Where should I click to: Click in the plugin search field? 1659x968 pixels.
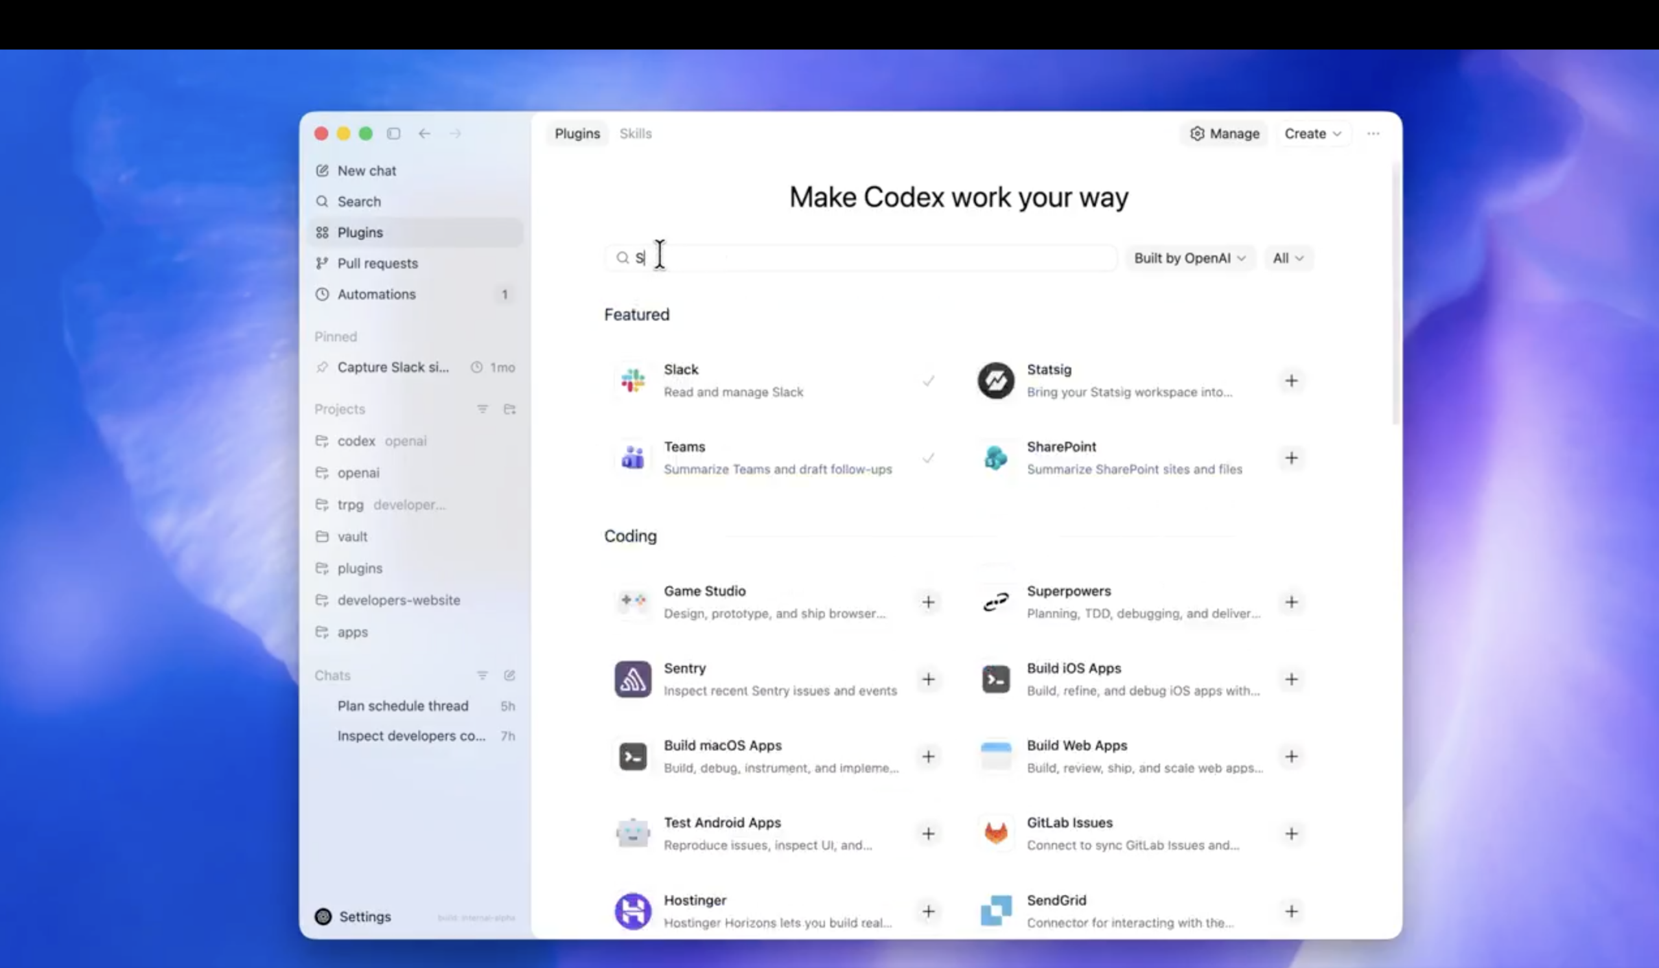tap(861, 258)
